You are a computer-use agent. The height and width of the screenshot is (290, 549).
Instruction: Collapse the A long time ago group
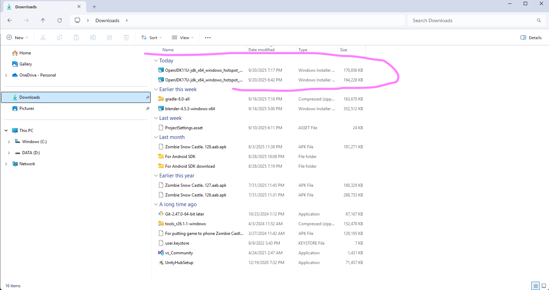click(156, 204)
